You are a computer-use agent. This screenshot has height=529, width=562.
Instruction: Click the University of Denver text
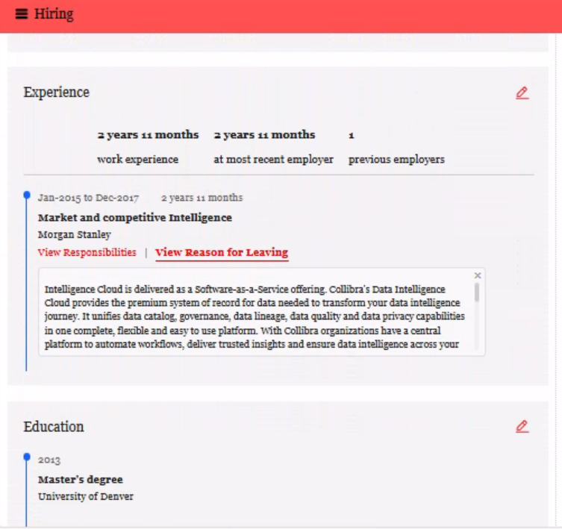click(85, 496)
